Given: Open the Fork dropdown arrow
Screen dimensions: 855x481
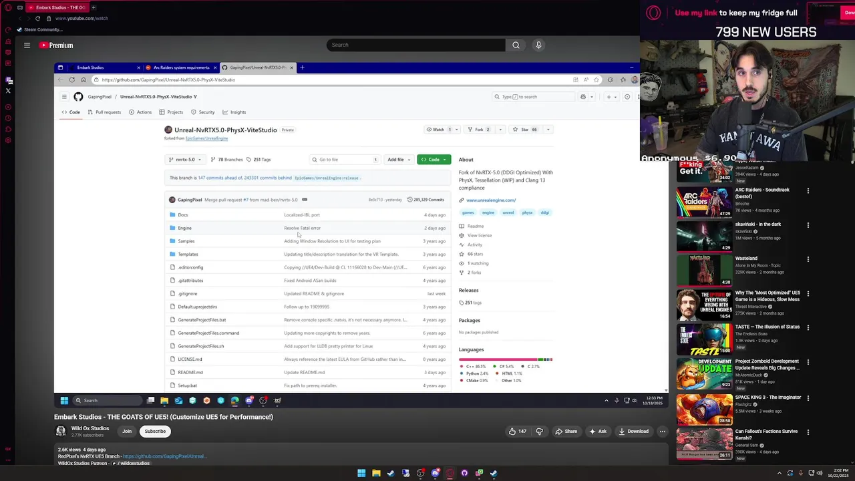Looking at the screenshot, I should (x=500, y=130).
